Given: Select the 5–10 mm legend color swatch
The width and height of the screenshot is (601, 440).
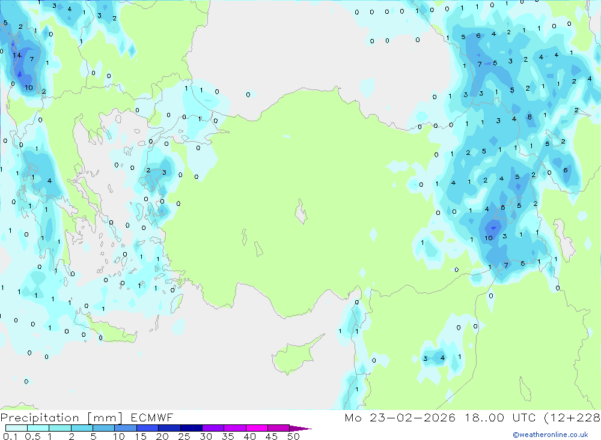Looking at the screenshot, I should 103,428.
